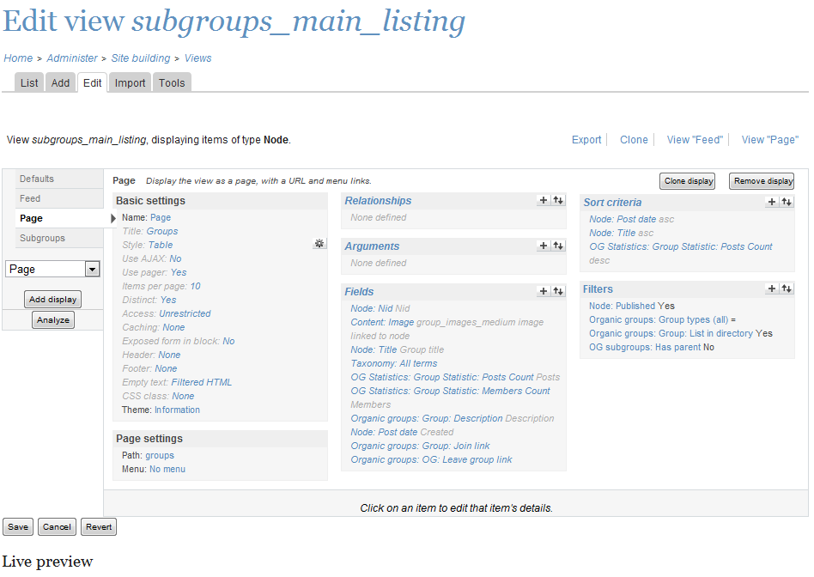Open the View "Feed" link
The image size is (814, 577).
[695, 140]
